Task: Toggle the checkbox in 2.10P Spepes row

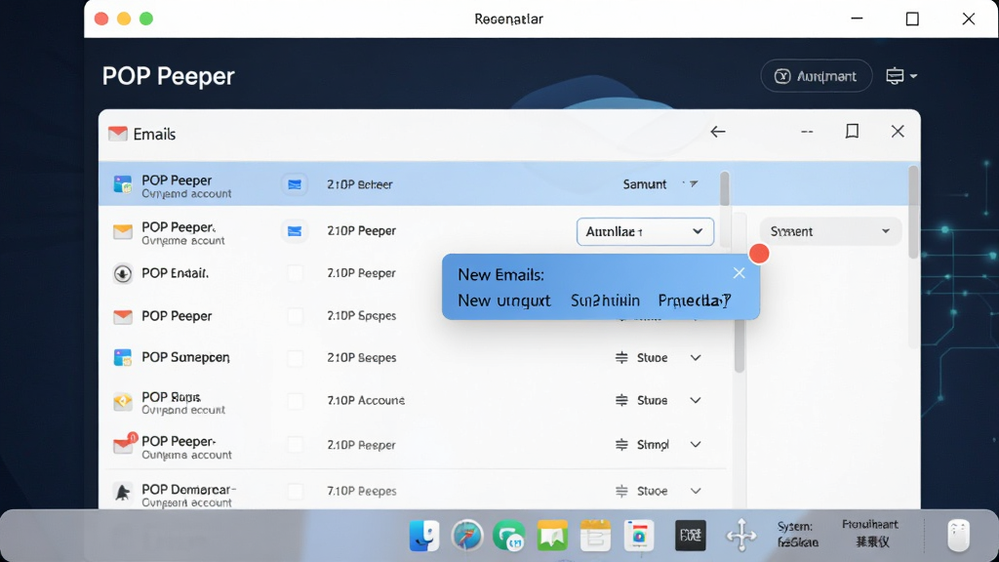Action: 295,316
